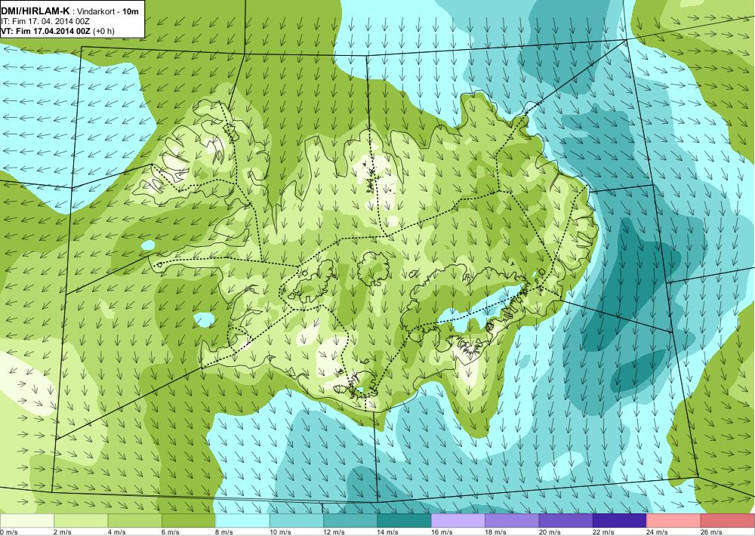
Task: Click the "16 m/s" legend label
Action: point(442,532)
